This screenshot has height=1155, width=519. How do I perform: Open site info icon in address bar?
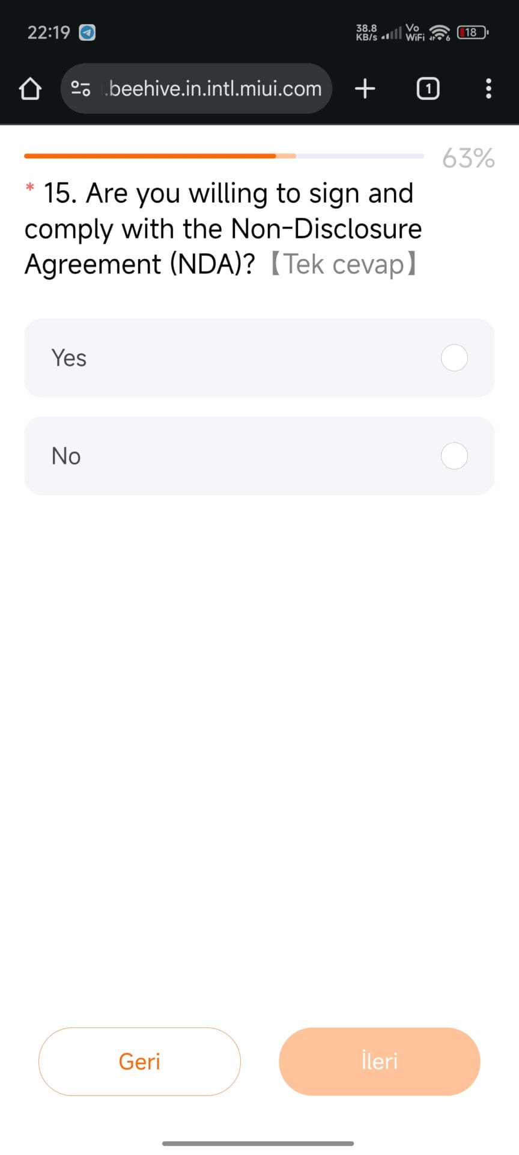(x=81, y=89)
